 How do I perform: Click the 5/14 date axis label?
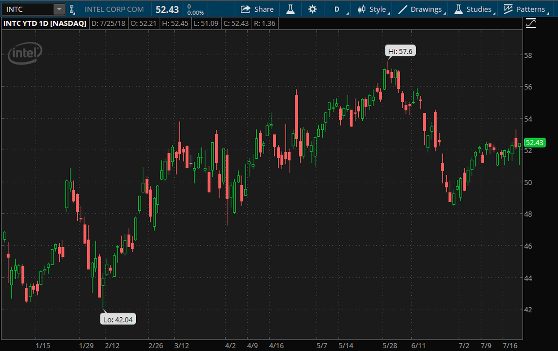[346, 345]
